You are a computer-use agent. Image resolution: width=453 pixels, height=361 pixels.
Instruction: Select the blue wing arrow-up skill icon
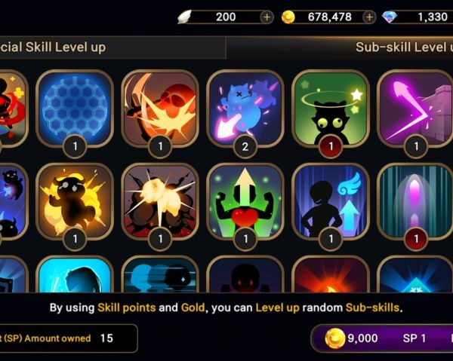pyautogui.click(x=331, y=201)
